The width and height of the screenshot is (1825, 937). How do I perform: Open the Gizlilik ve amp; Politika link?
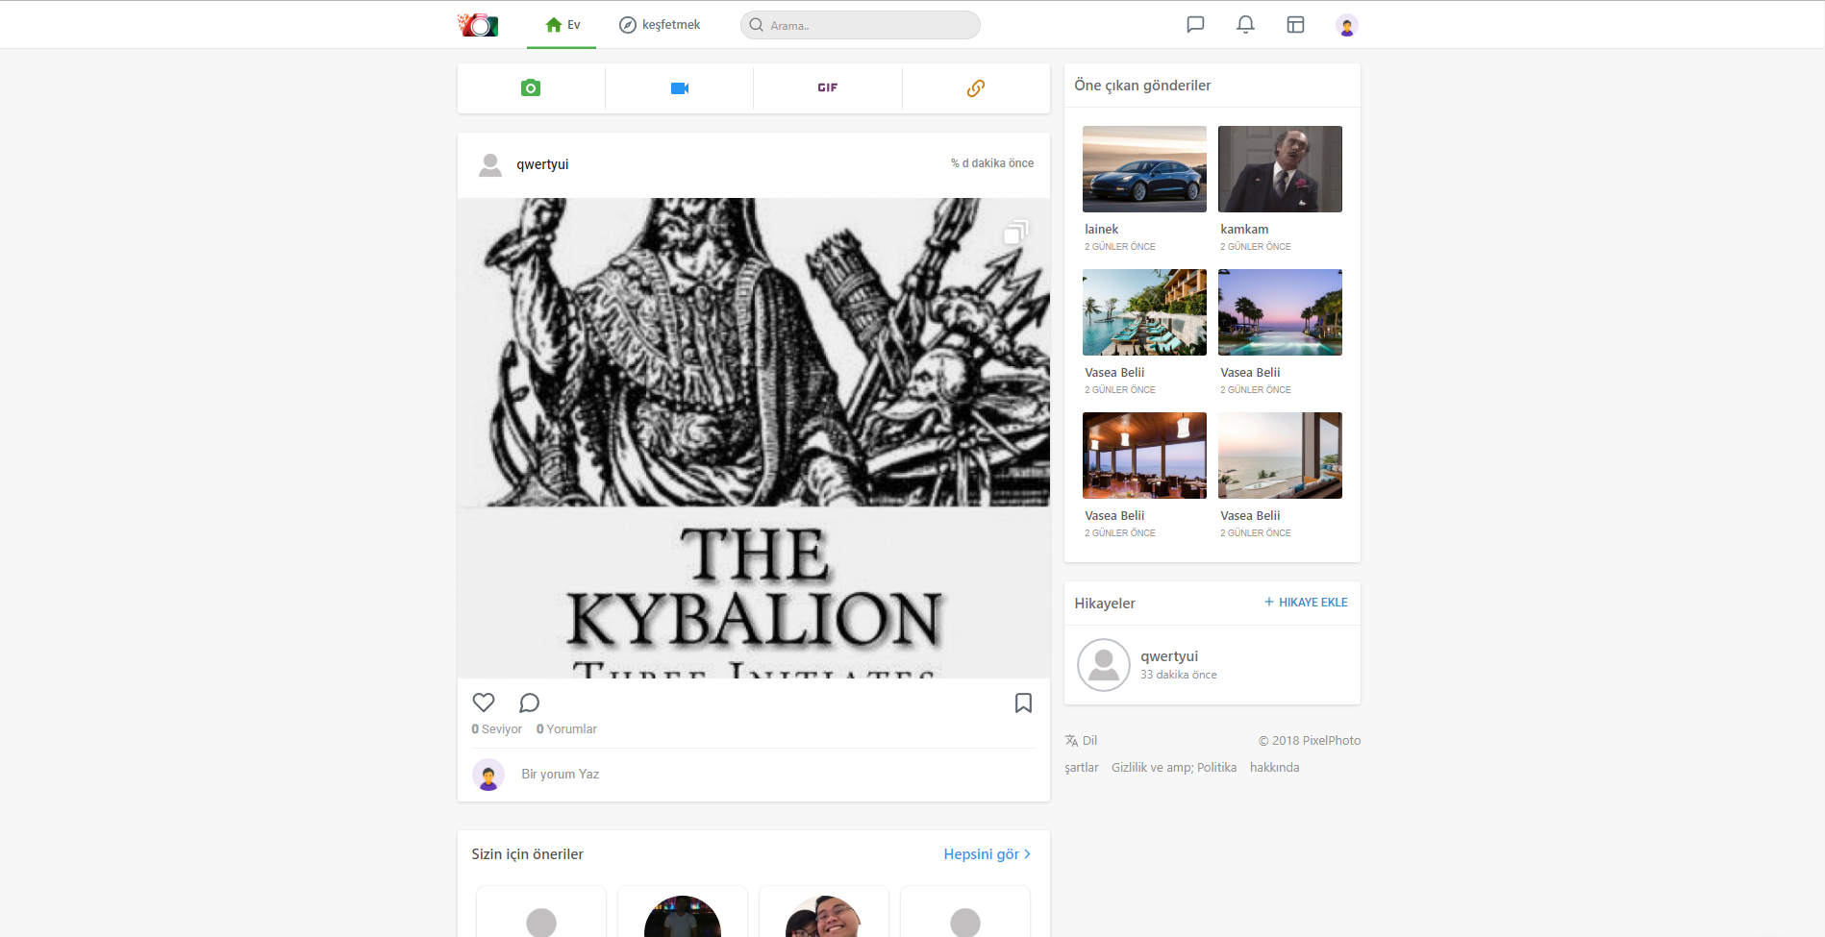pos(1174,768)
